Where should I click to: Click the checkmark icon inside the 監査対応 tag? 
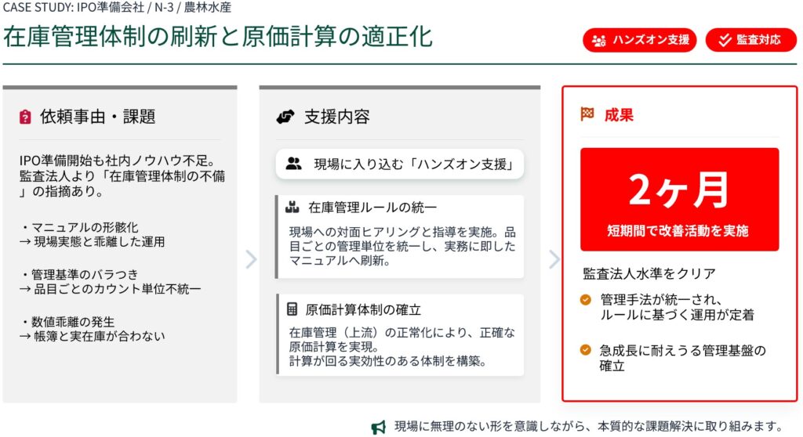coord(724,40)
